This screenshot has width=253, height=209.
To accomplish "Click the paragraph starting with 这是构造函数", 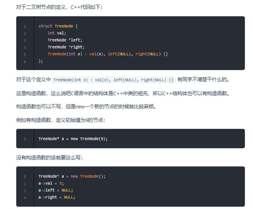I will pos(123,93).
